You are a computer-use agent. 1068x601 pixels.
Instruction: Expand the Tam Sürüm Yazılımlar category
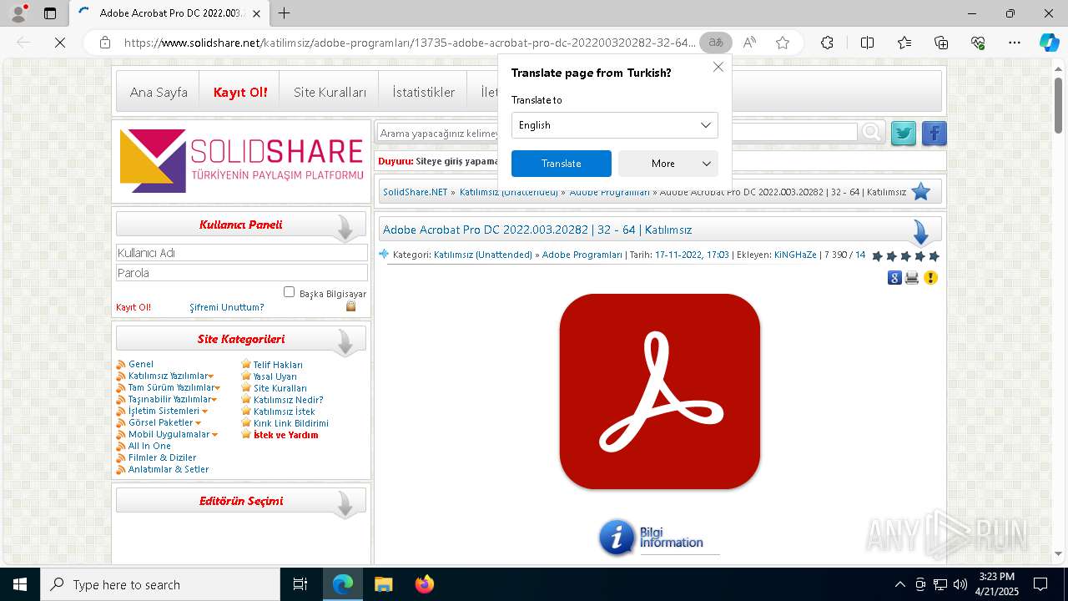pos(218,388)
